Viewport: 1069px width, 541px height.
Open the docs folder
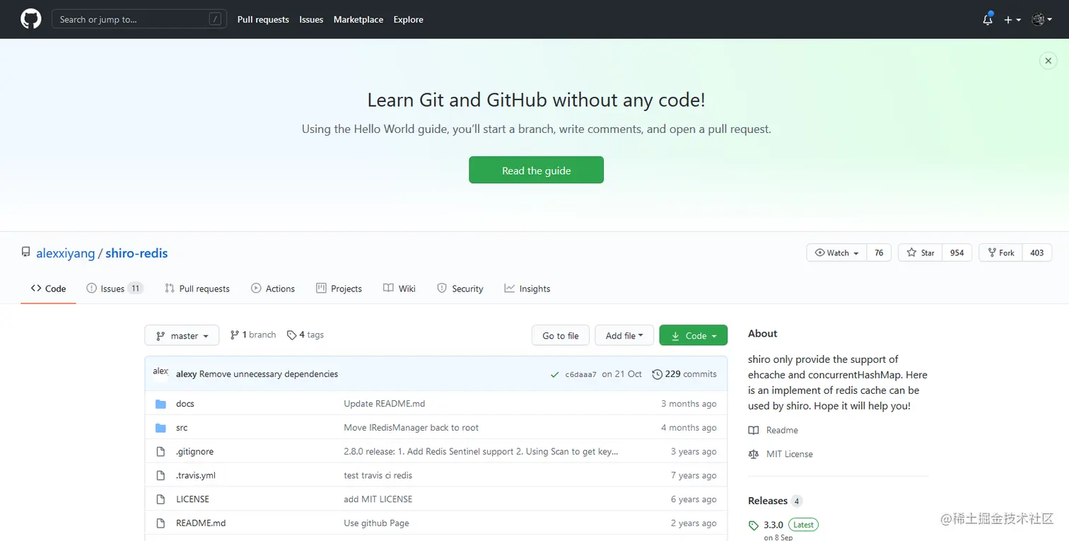tap(185, 404)
